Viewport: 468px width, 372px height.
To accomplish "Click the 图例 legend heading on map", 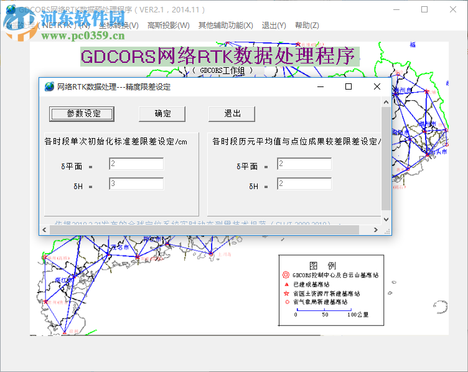I will pyautogui.click(x=322, y=265).
